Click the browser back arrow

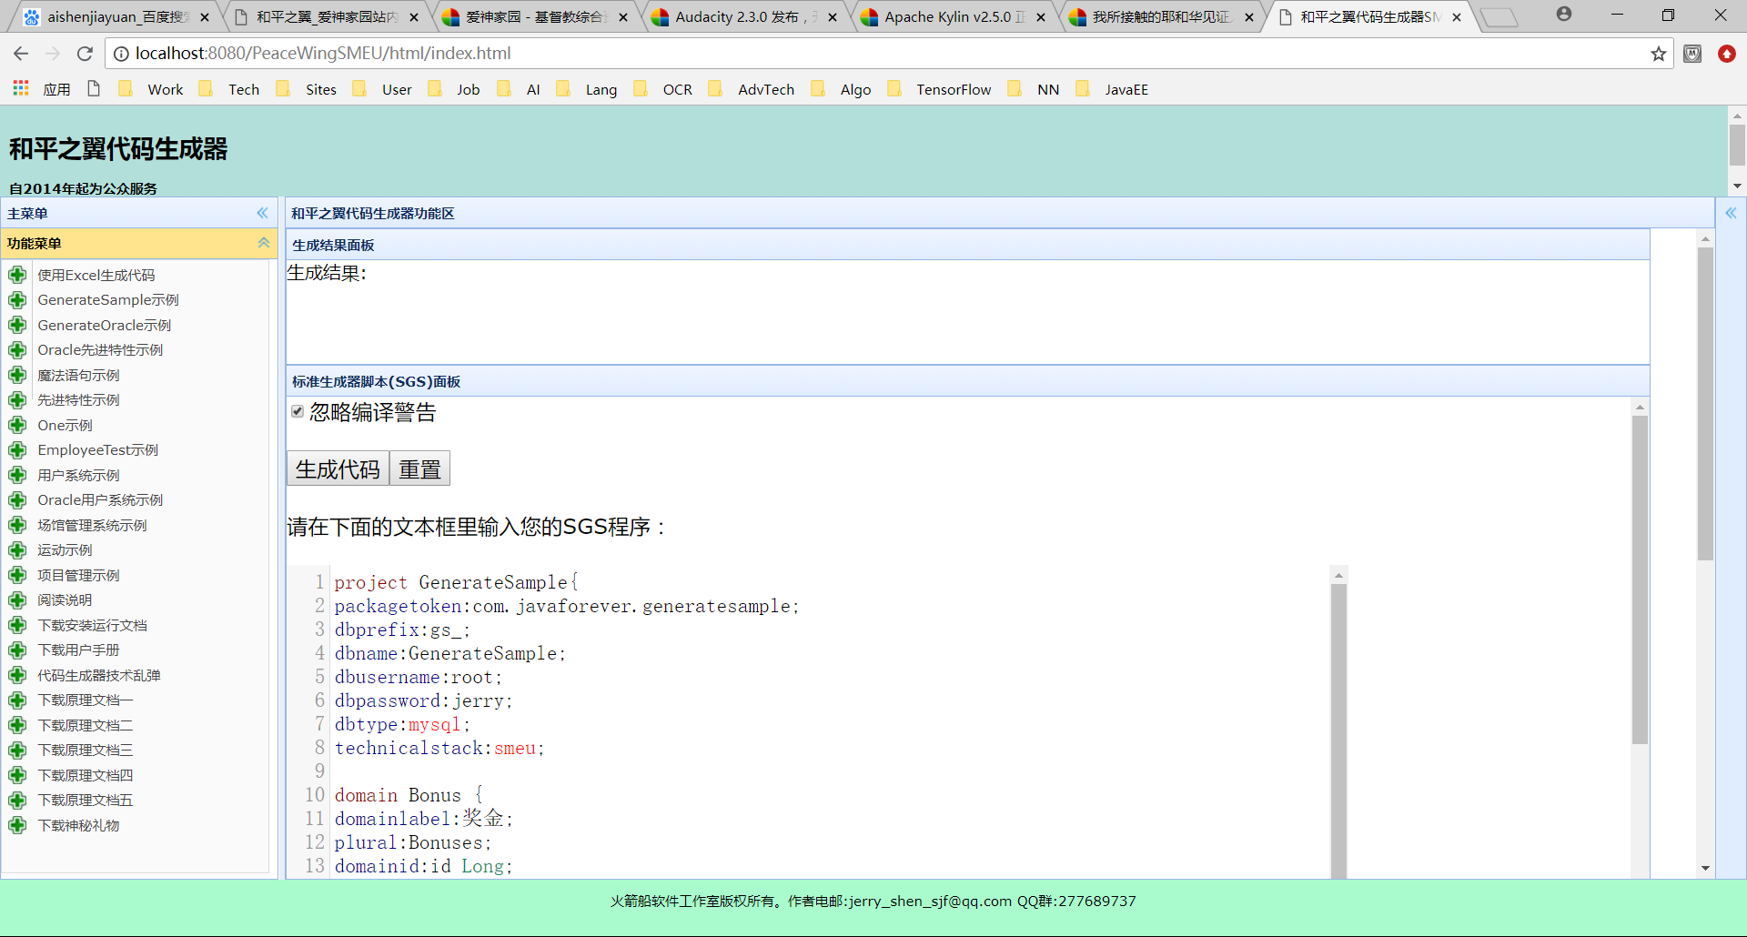click(x=21, y=54)
